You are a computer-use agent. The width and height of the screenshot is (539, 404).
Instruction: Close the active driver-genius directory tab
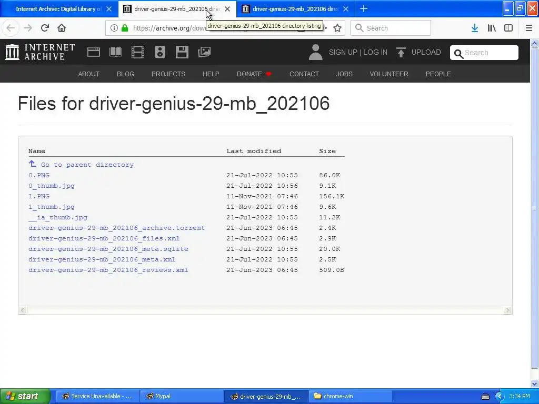click(227, 9)
